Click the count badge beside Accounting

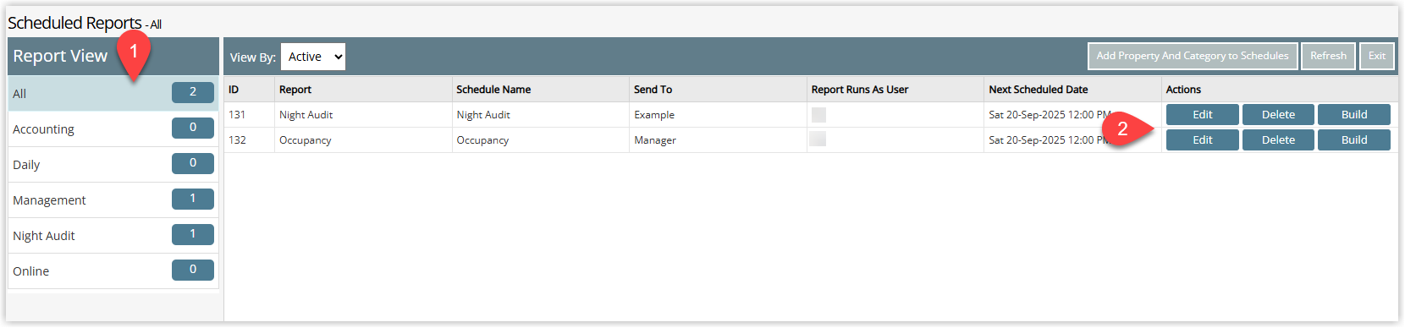click(193, 128)
